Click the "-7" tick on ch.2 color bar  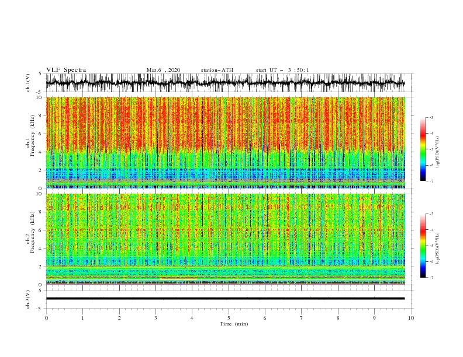pos(431,278)
